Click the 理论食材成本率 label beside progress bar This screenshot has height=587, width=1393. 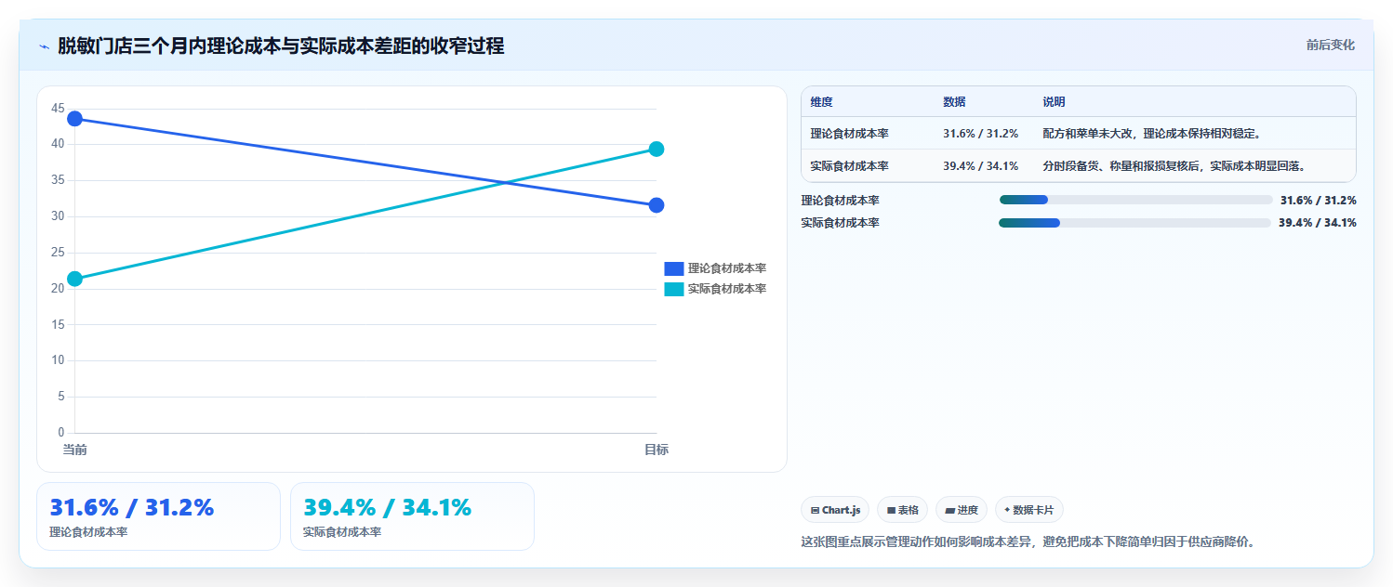[x=840, y=200]
